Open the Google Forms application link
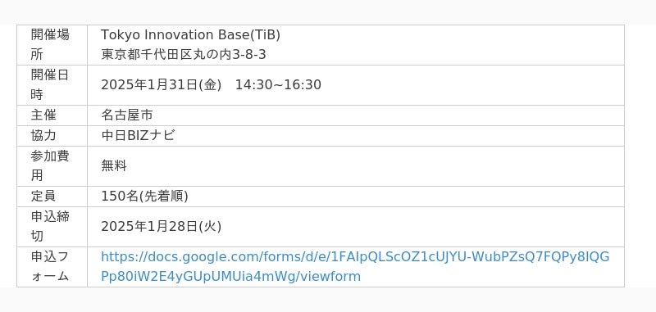The image size is (656, 312). coord(355,266)
